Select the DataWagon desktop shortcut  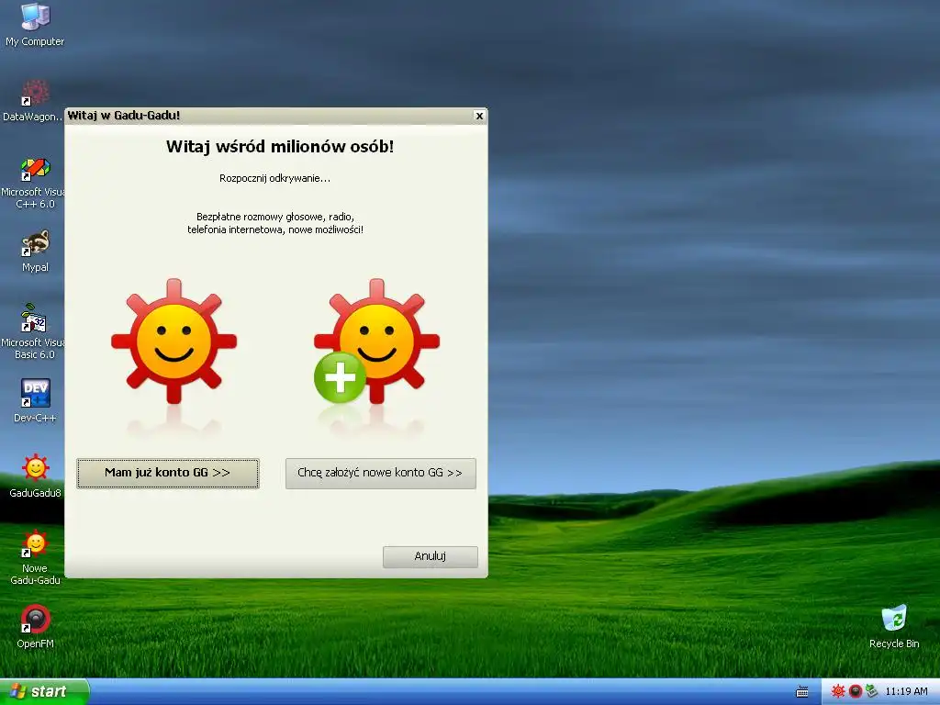pos(32,101)
